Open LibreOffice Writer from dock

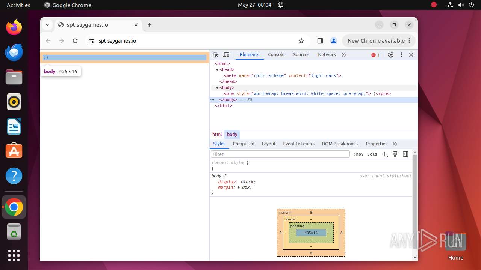tap(14, 126)
